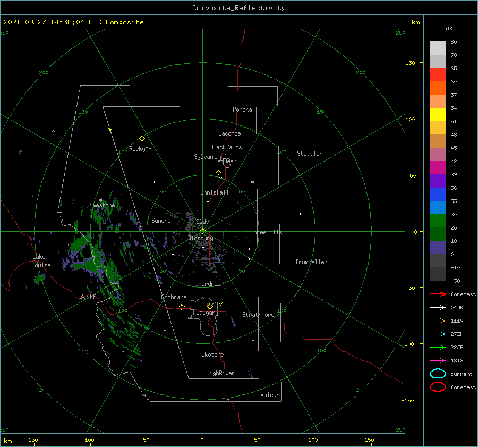Click the red 65-60 dBZ color swatch
This screenshot has width=478, height=447.
438,75
